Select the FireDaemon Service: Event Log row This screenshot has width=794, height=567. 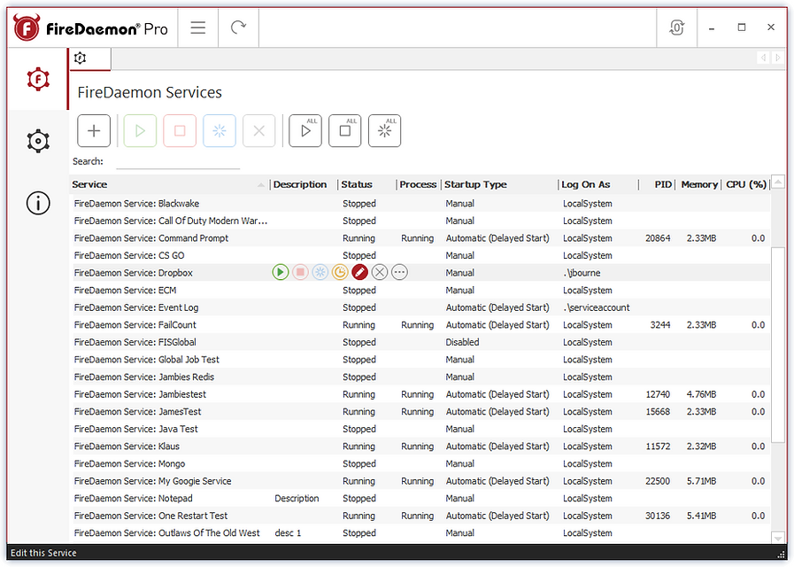tap(421, 307)
